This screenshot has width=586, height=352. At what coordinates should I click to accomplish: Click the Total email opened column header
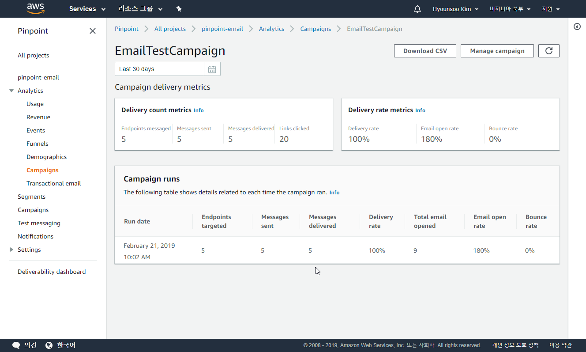coord(430,221)
